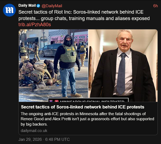Open the Daily Mail display name
This screenshot has height=144, width=161.
click(27, 6)
